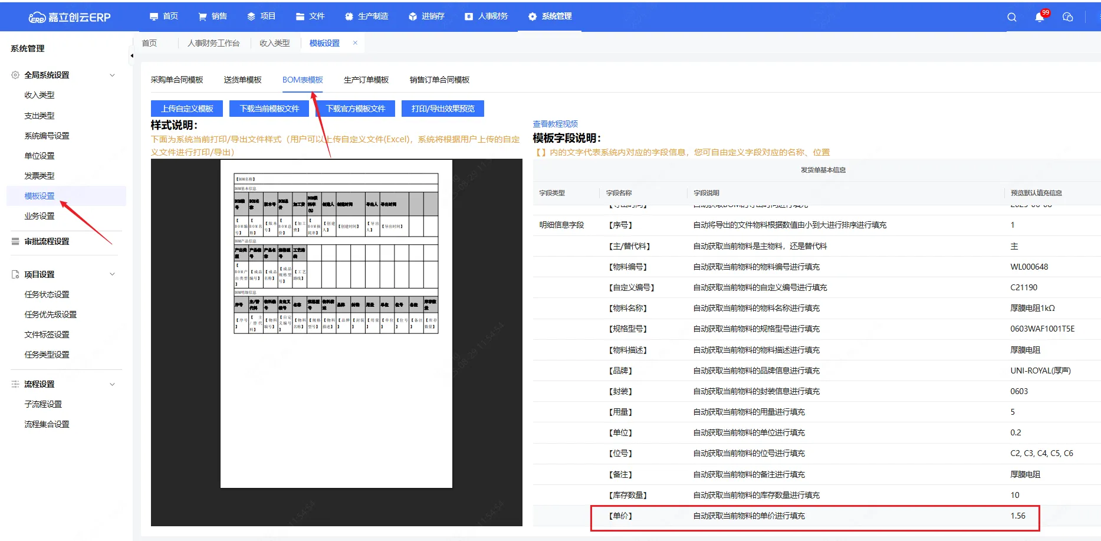
Task: Click 打印/导出效果预览 button
Action: 443,109
